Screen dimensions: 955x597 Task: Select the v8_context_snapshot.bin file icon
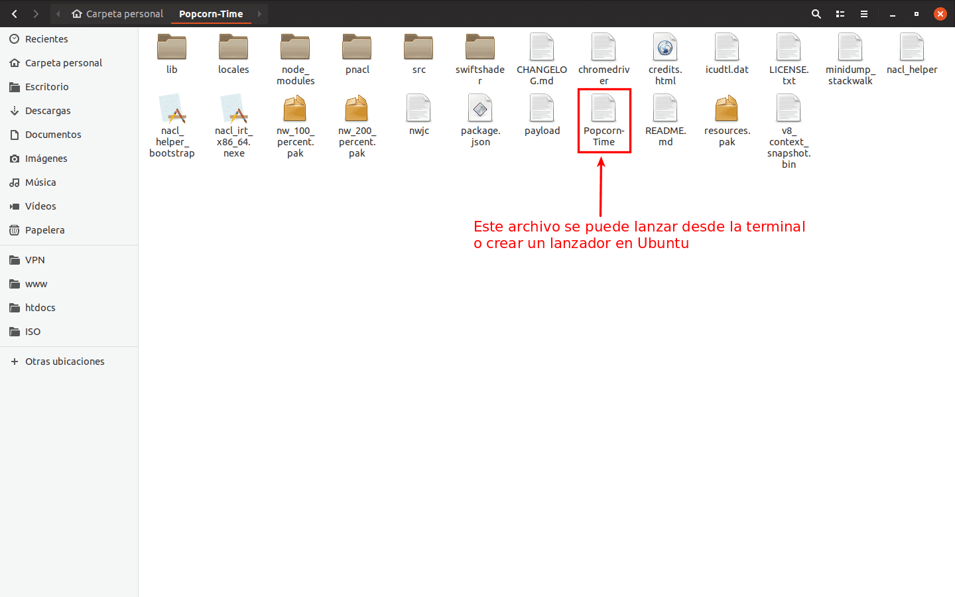click(x=789, y=108)
